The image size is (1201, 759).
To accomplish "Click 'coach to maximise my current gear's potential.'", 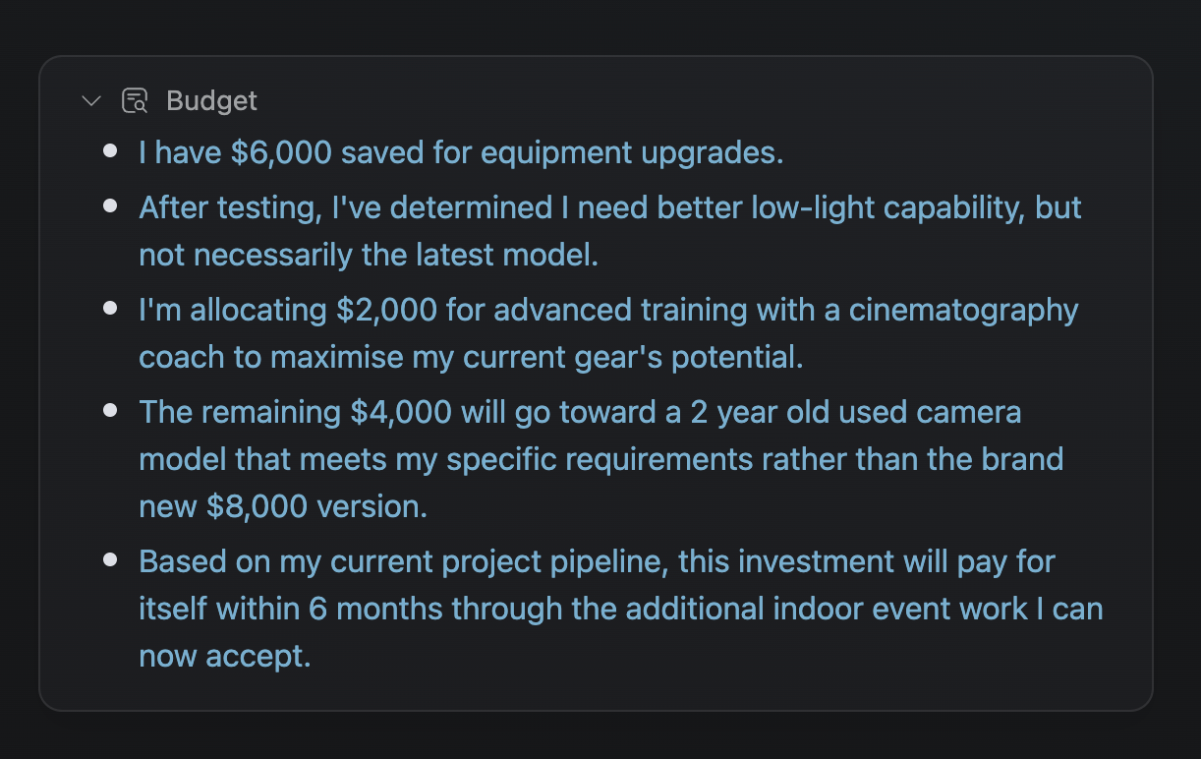I will point(471,357).
